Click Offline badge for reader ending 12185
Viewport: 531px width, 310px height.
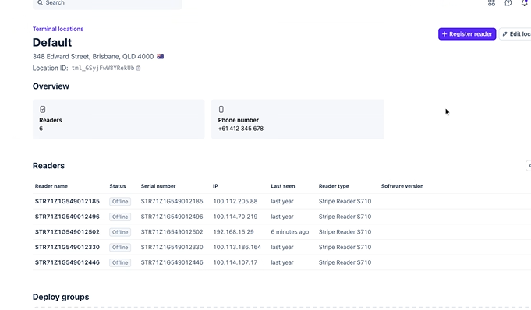point(120,202)
